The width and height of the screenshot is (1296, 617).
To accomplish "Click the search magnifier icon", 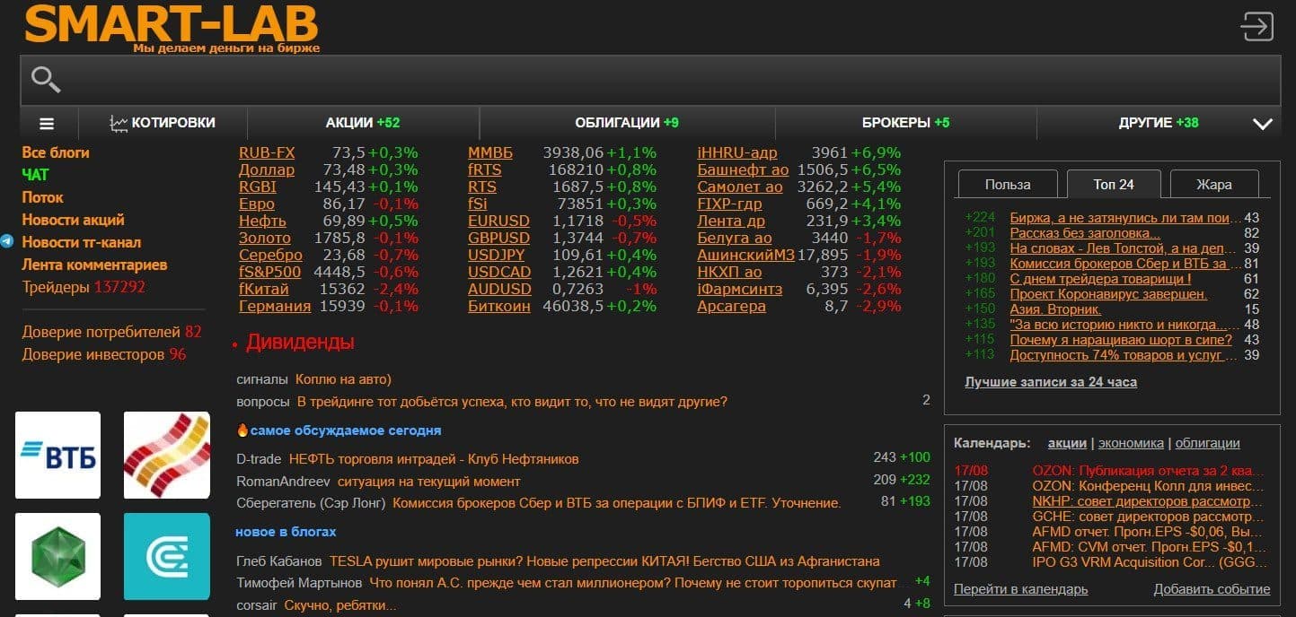I will click(x=46, y=80).
